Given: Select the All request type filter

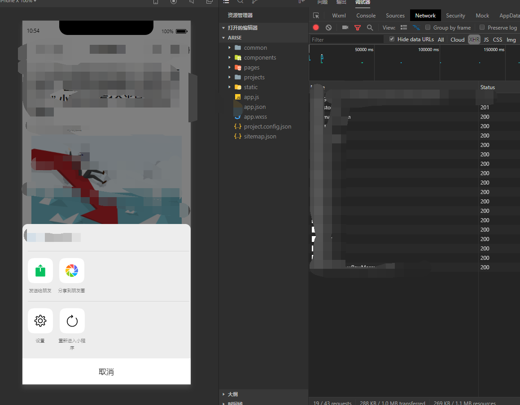Looking at the screenshot, I should 441,40.
